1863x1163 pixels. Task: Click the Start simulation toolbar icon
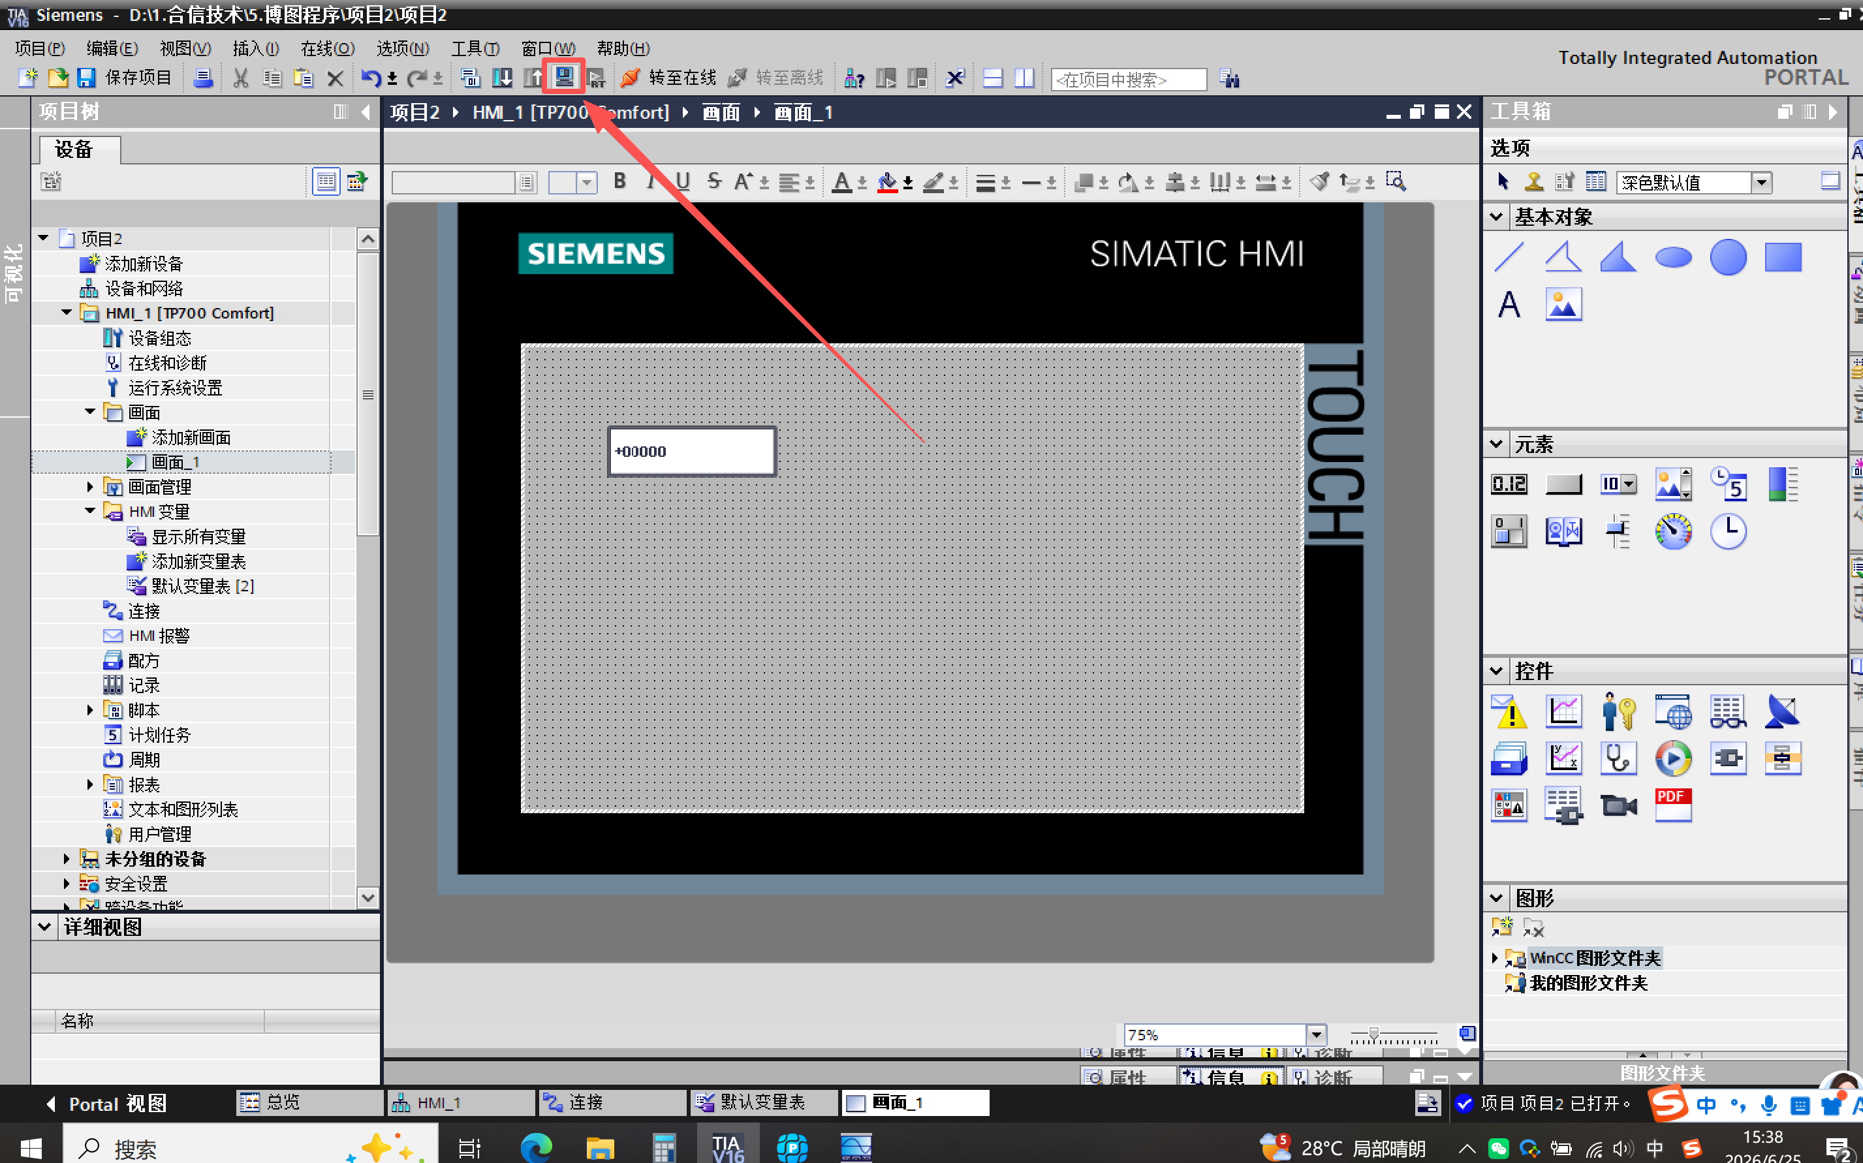pos(565,77)
